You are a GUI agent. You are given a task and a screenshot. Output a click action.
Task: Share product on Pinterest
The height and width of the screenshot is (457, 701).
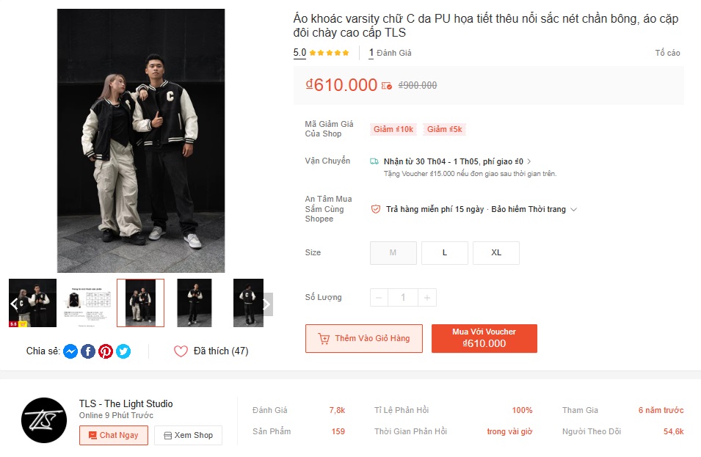point(106,351)
